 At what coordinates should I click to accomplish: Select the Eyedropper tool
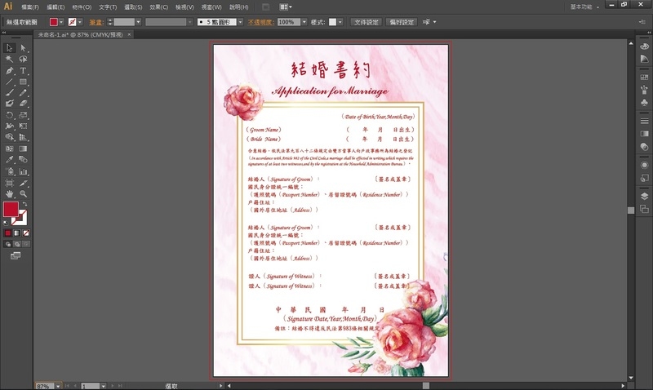[9, 159]
